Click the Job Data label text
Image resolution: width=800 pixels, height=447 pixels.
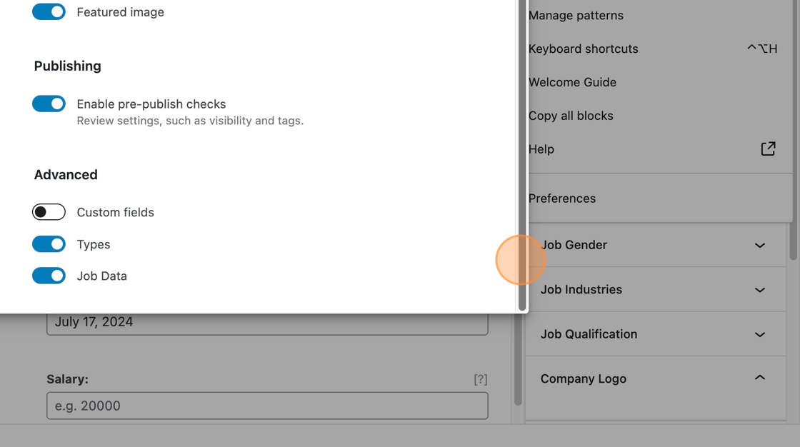102,276
